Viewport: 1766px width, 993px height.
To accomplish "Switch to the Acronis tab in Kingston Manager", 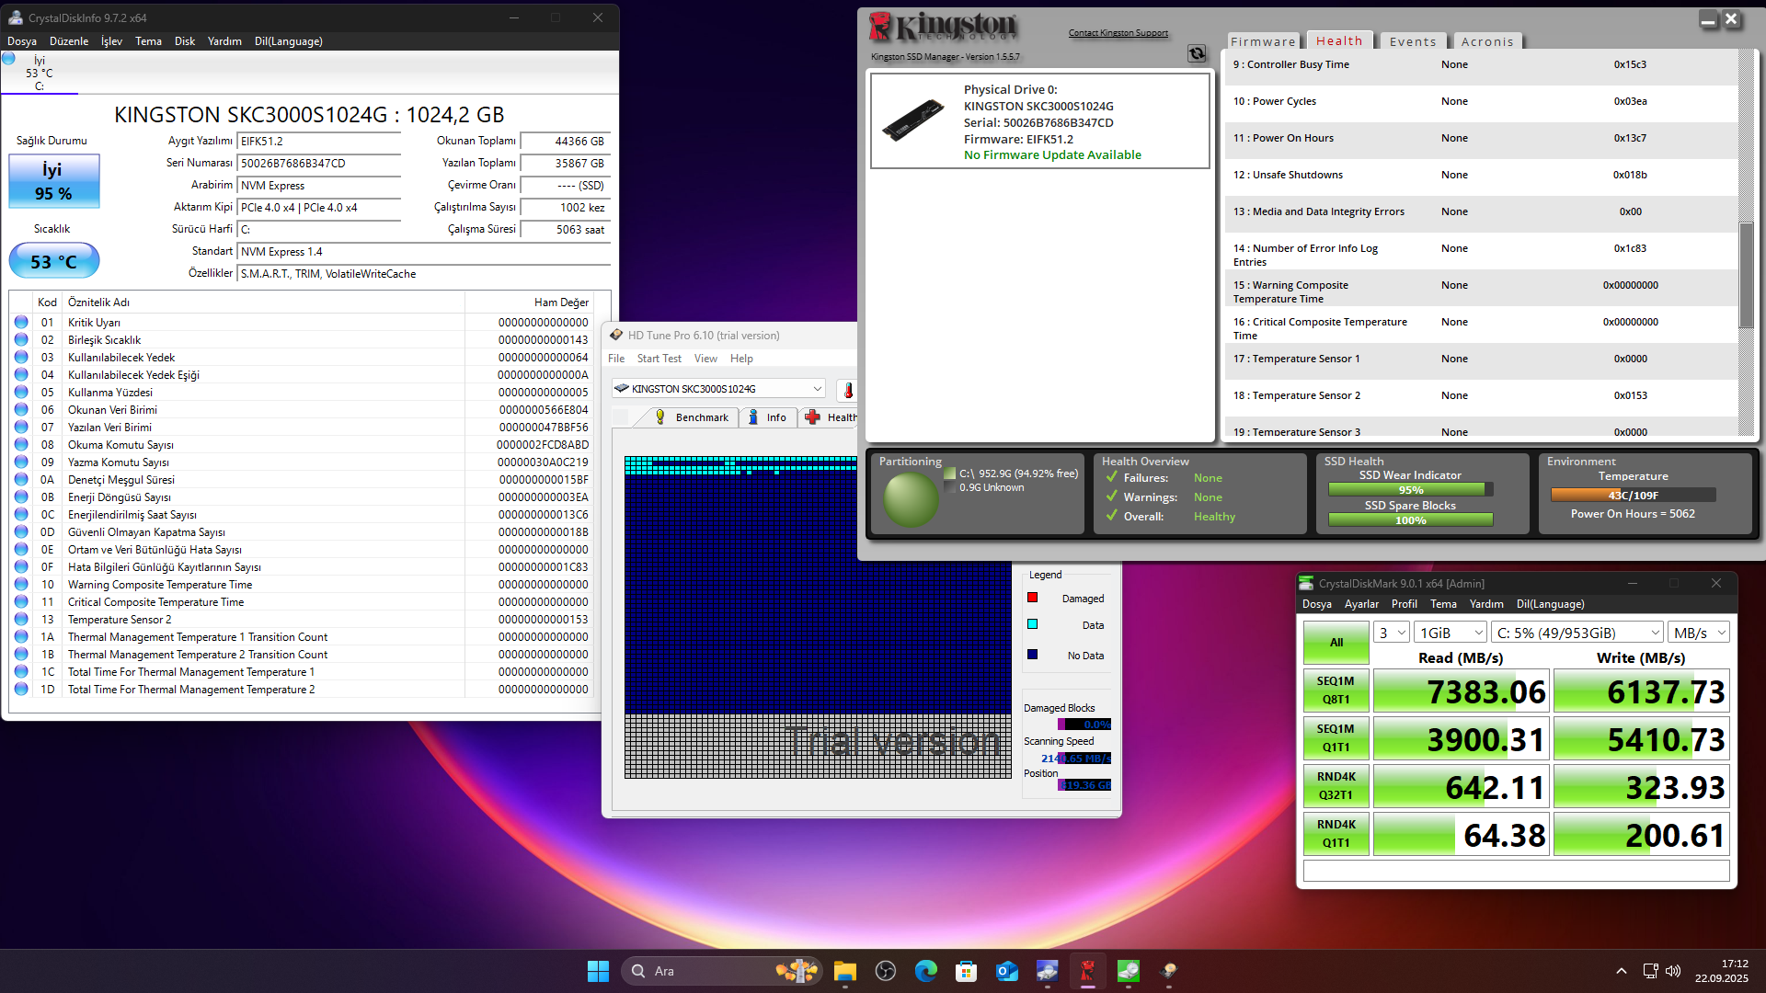I will click(1487, 41).
